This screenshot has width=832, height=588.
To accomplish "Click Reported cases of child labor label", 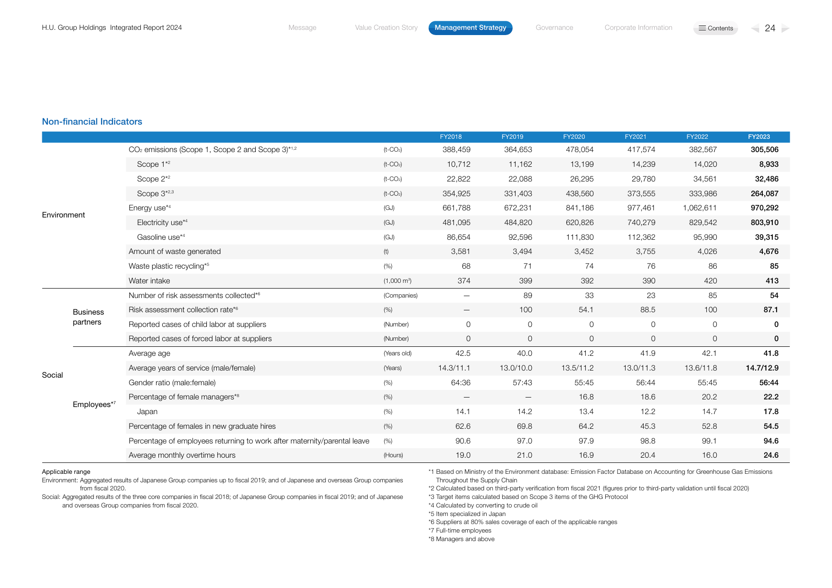I will (197, 325).
